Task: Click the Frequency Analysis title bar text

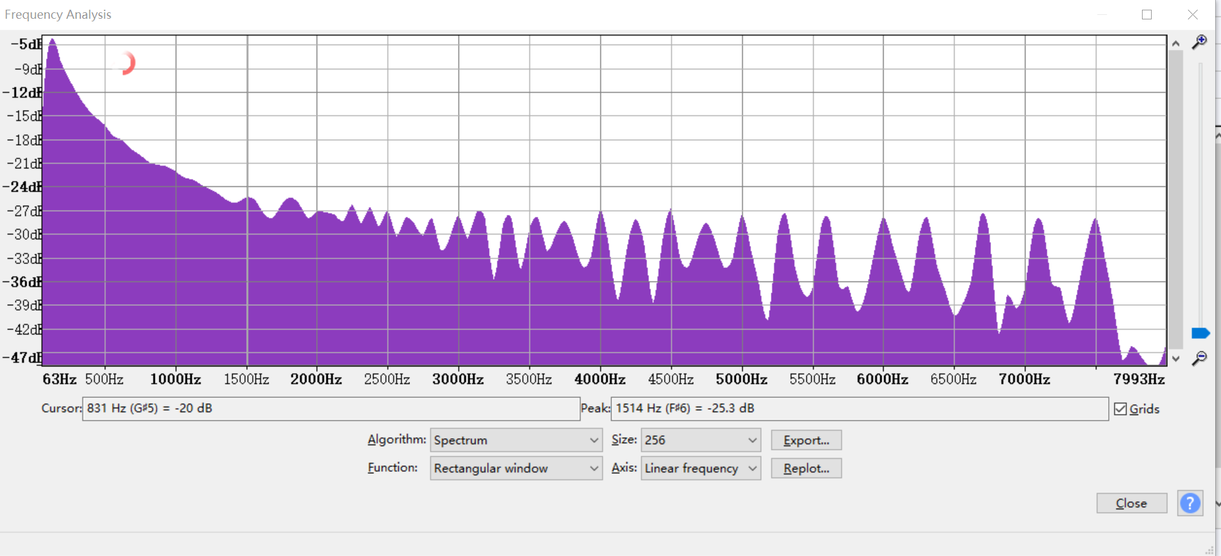Action: click(58, 14)
